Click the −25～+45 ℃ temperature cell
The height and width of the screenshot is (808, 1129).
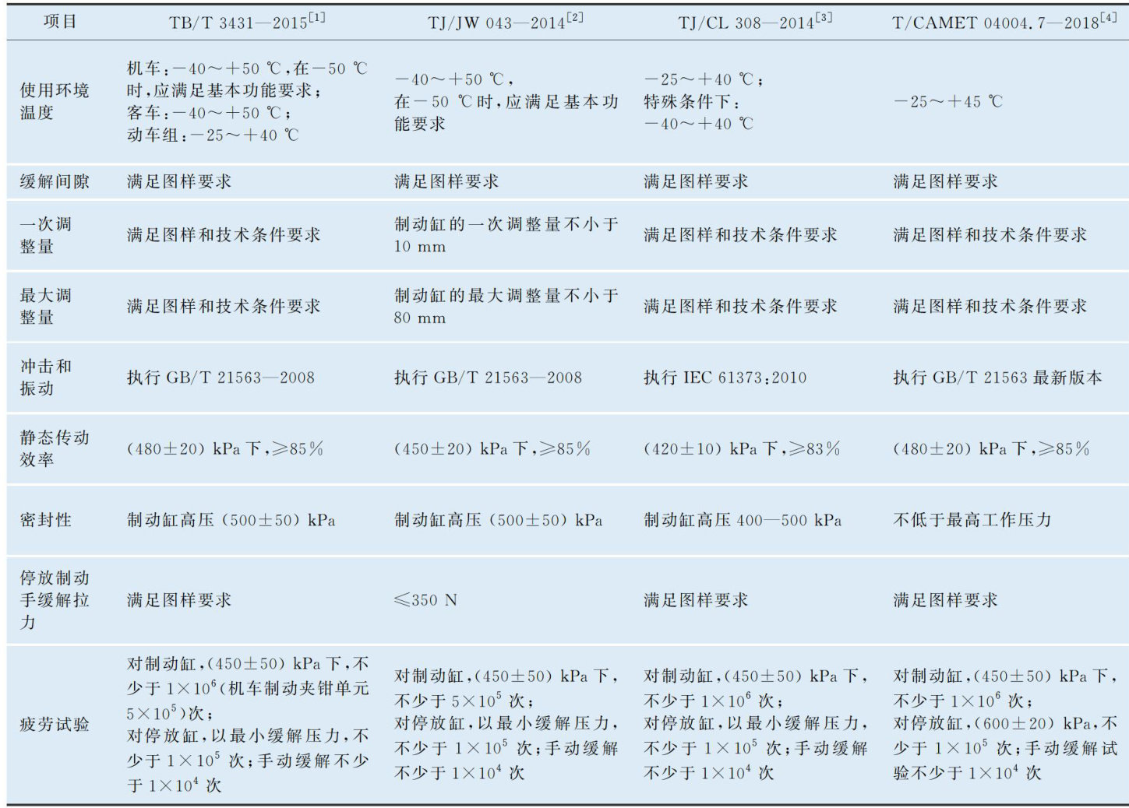pos(947,102)
